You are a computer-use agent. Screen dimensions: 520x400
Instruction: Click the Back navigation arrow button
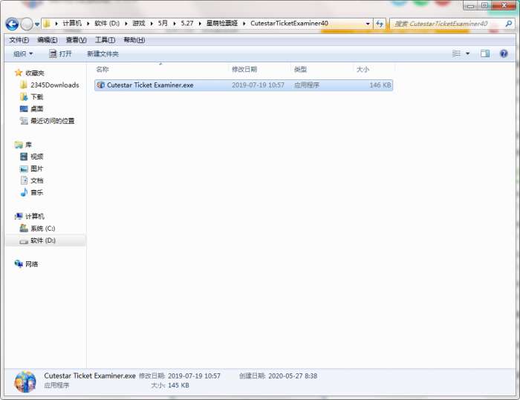click(x=13, y=24)
